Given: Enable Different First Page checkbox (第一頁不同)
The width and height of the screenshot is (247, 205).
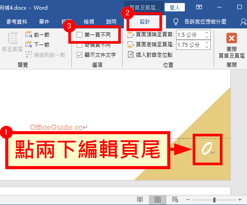Looking at the screenshot, I should [79, 35].
